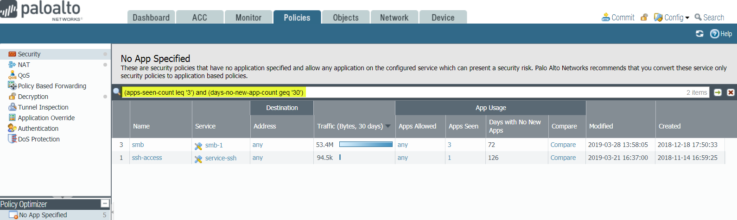737x220 pixels.
Task: Click the magnifier icon left of the filter
Action: click(x=117, y=92)
